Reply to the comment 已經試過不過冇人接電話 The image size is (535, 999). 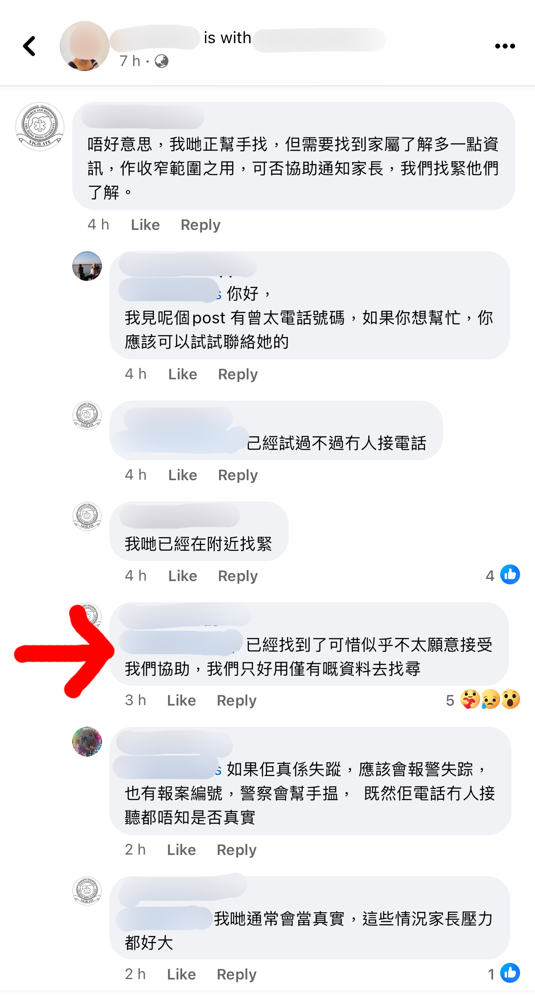pyautogui.click(x=238, y=475)
